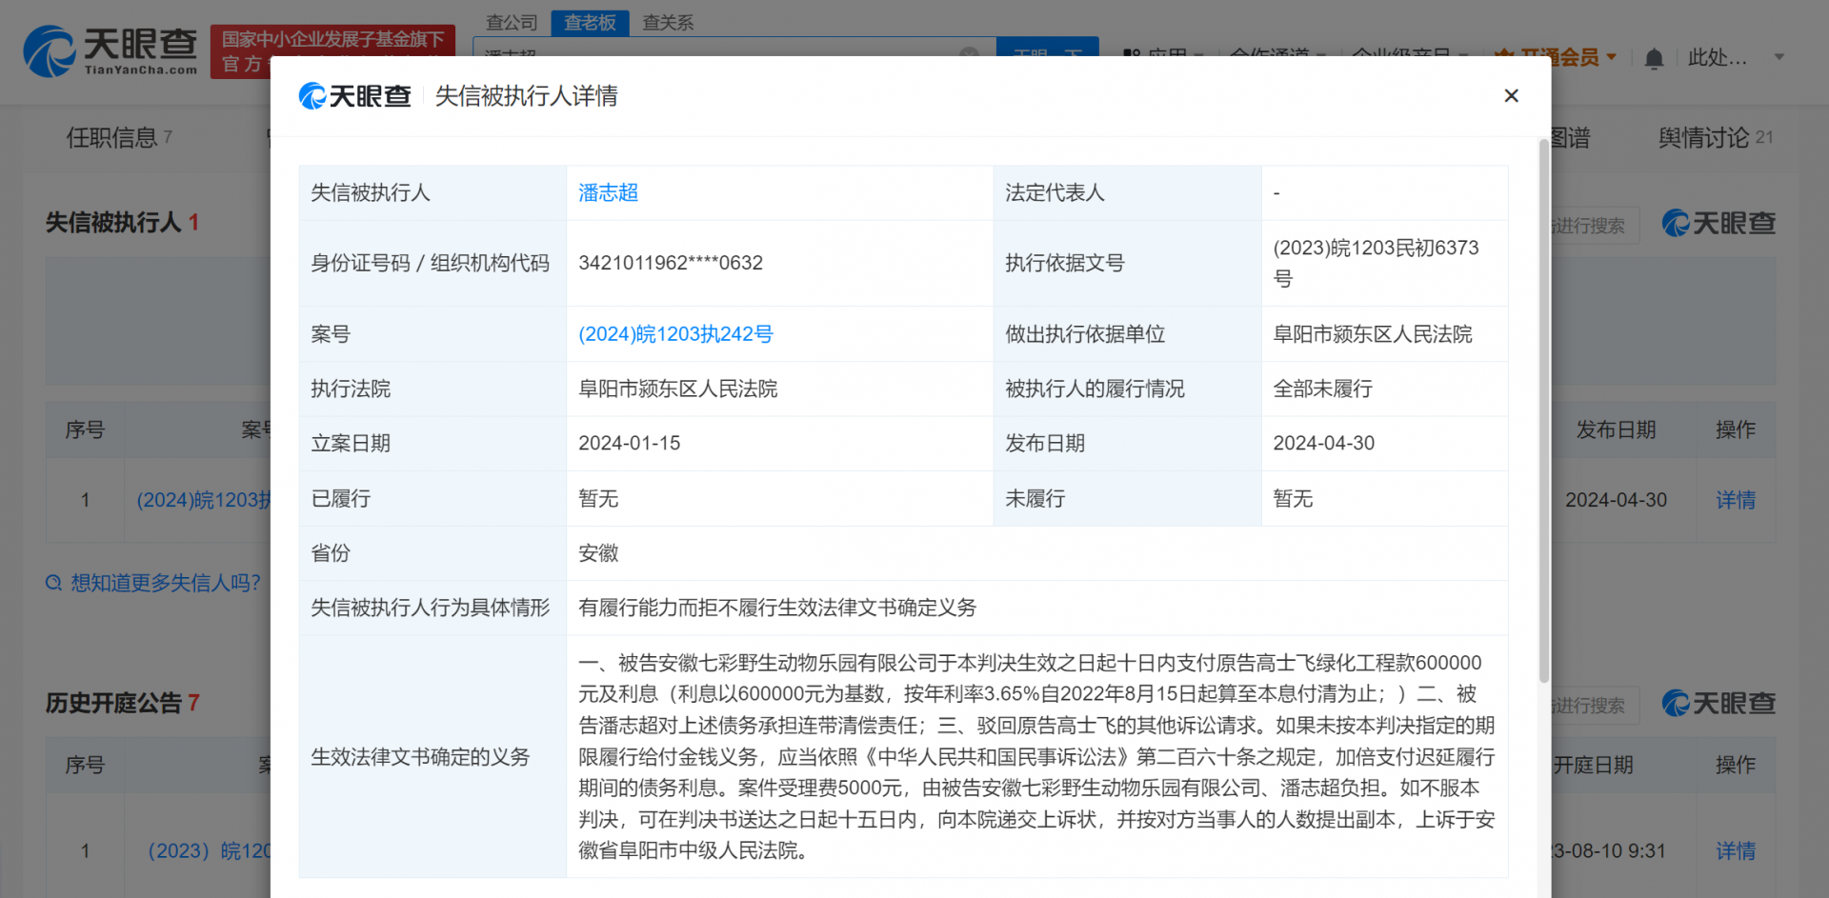This screenshot has height=898, width=1829.
Task: Select the ID number 3421011962****0632
Action: (671, 263)
